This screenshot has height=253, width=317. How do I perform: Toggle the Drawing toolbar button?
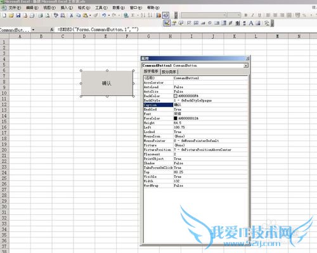(165, 15)
